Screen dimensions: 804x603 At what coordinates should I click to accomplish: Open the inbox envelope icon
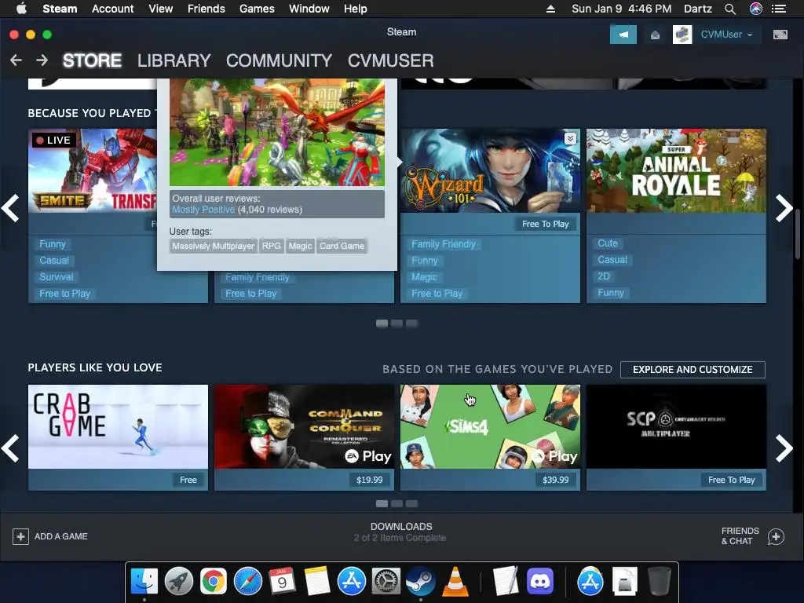tap(655, 35)
